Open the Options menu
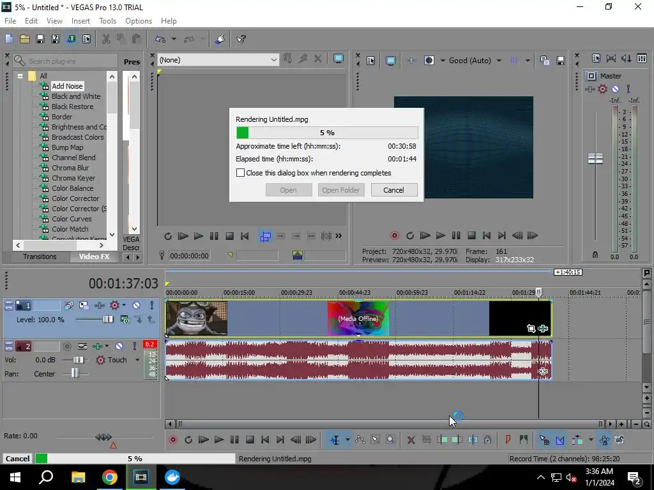 point(139,21)
